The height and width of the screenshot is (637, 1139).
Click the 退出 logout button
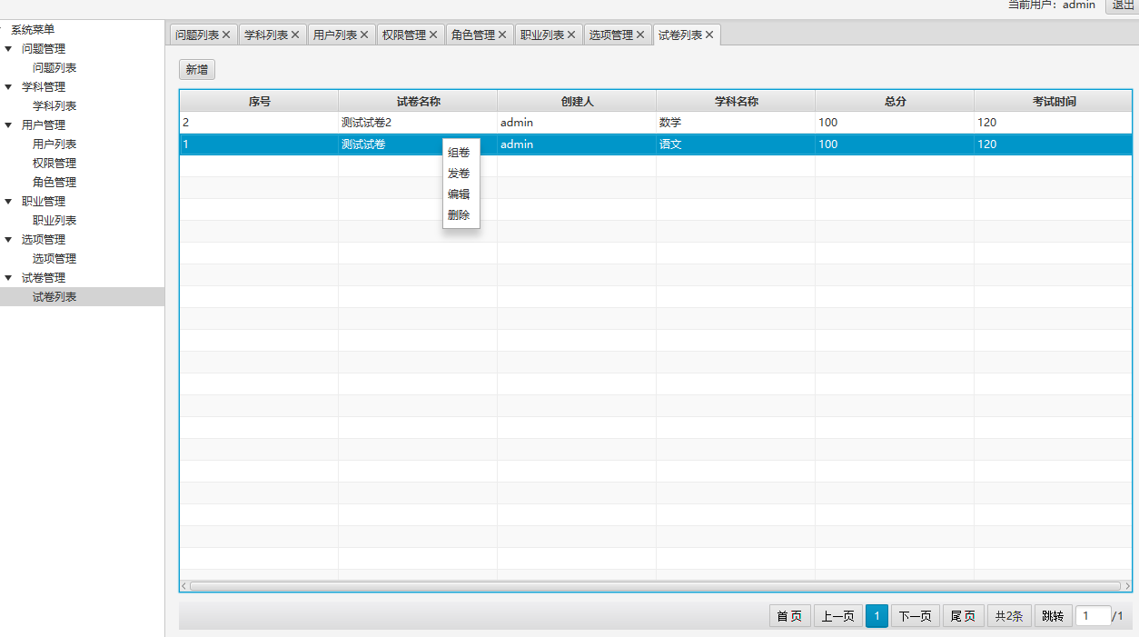[1123, 5]
